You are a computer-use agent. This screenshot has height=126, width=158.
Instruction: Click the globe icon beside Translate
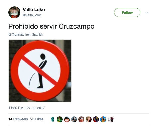[10, 35]
